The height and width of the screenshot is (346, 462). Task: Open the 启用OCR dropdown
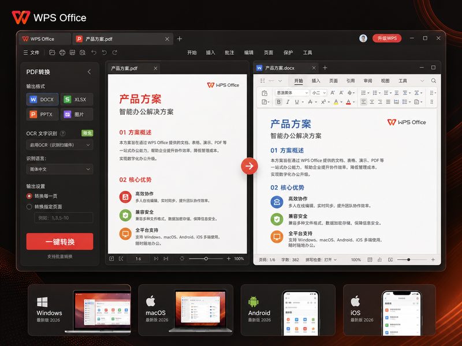[x=60, y=145]
